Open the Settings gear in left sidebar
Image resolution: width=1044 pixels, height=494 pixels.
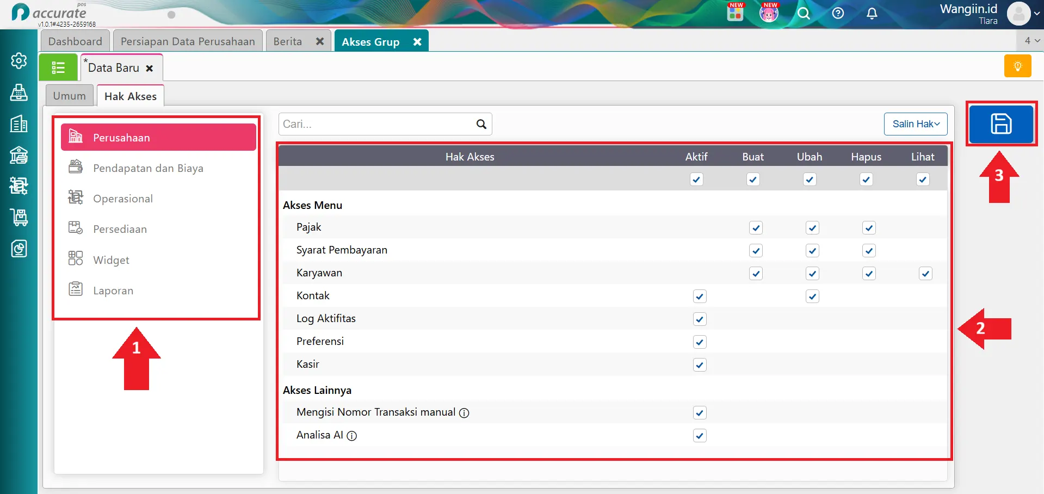[x=19, y=60]
